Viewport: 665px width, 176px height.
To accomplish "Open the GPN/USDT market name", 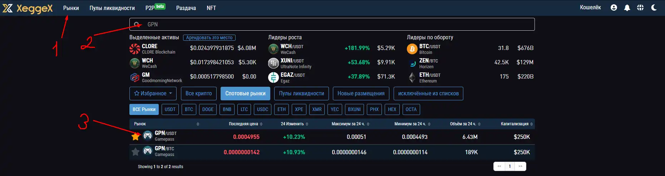I will (x=166, y=133).
